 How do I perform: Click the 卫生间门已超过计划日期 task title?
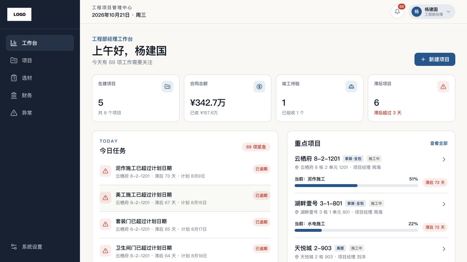tap(144, 248)
